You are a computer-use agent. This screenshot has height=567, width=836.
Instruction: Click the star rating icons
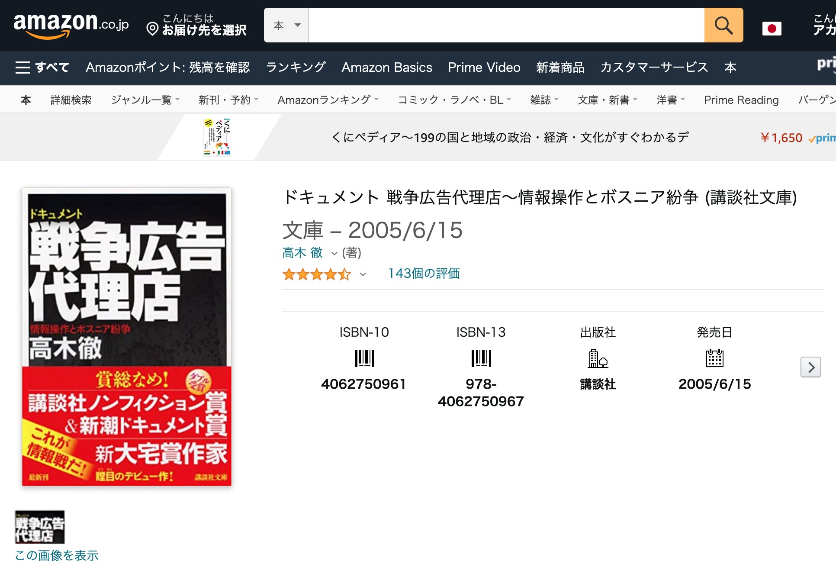point(317,274)
